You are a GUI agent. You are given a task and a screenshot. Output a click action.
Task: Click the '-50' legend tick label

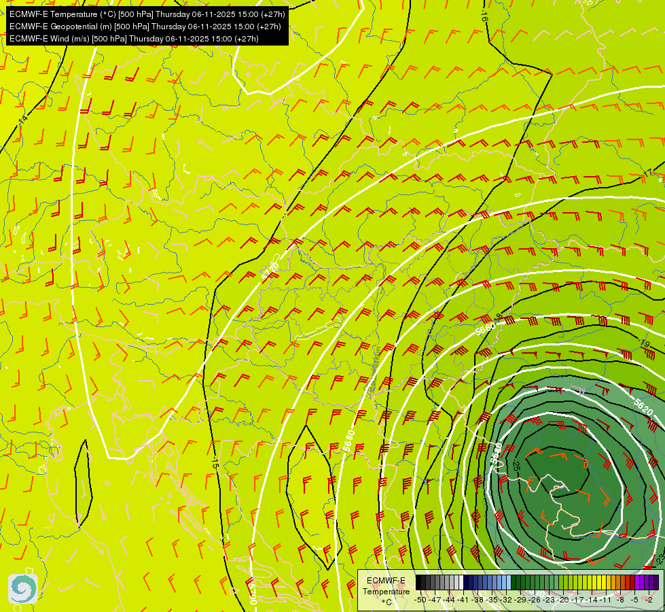(420, 600)
